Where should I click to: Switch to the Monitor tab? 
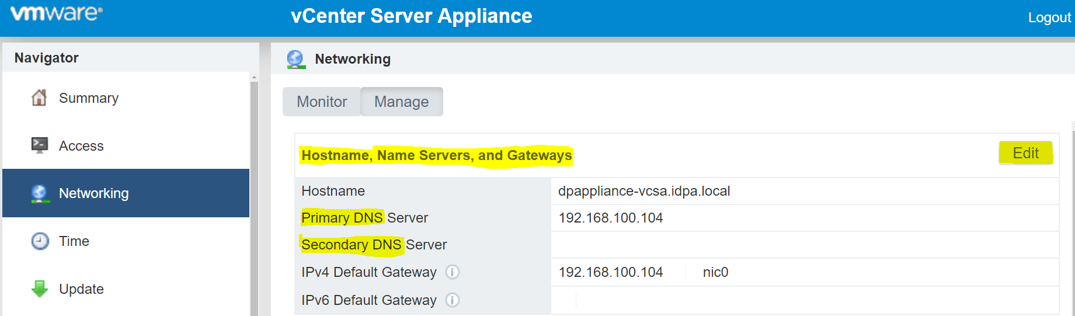click(322, 102)
